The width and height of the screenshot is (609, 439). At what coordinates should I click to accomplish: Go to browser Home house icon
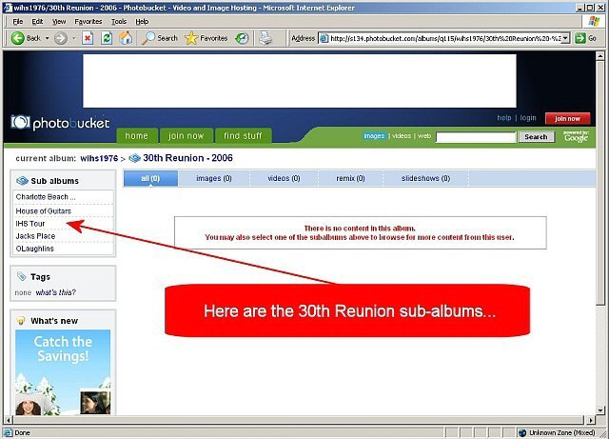pos(126,38)
